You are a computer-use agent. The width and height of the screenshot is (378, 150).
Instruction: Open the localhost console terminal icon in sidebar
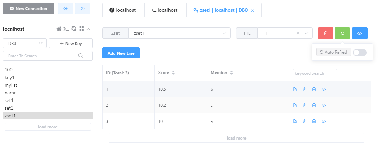66,29
